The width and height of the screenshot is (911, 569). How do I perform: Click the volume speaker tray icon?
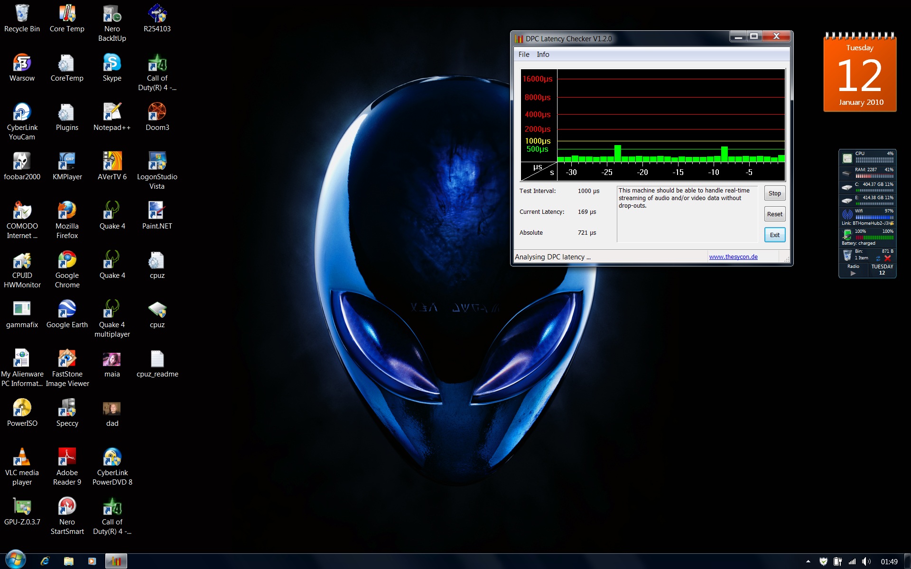pos(866,561)
